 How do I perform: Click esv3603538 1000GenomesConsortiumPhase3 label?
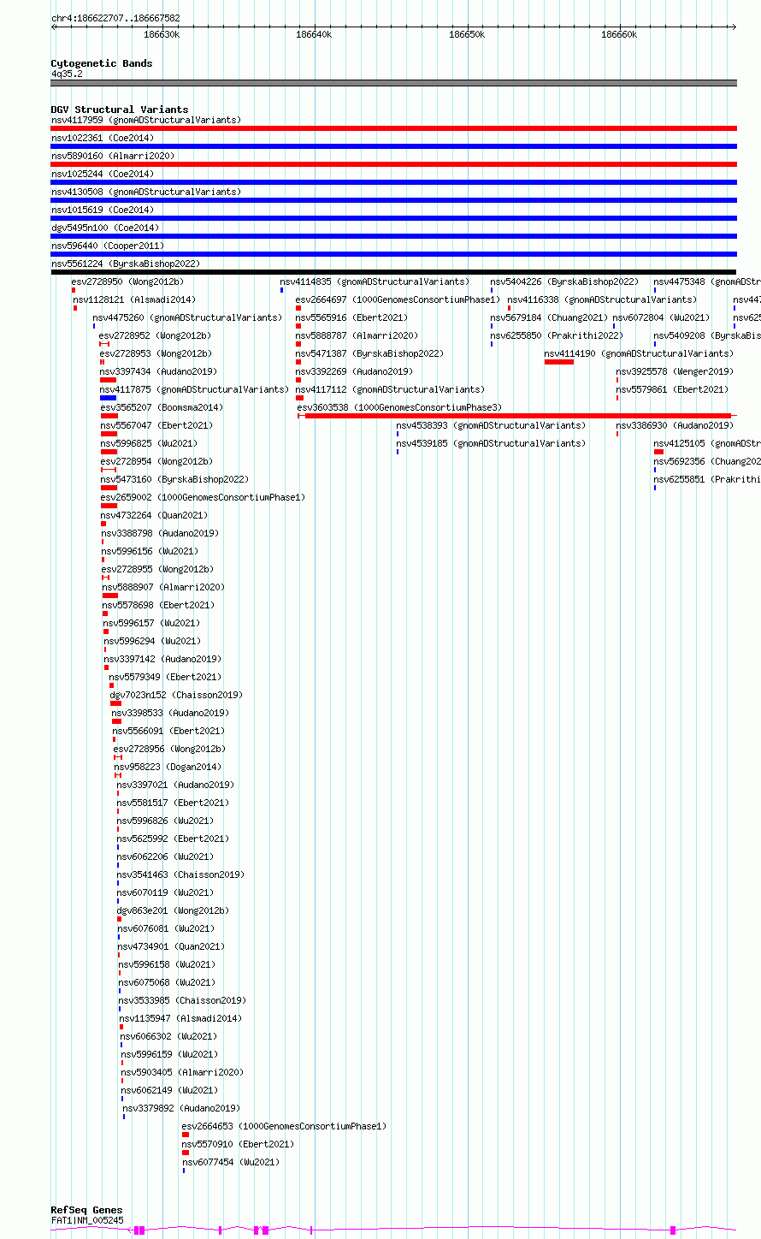(x=399, y=407)
